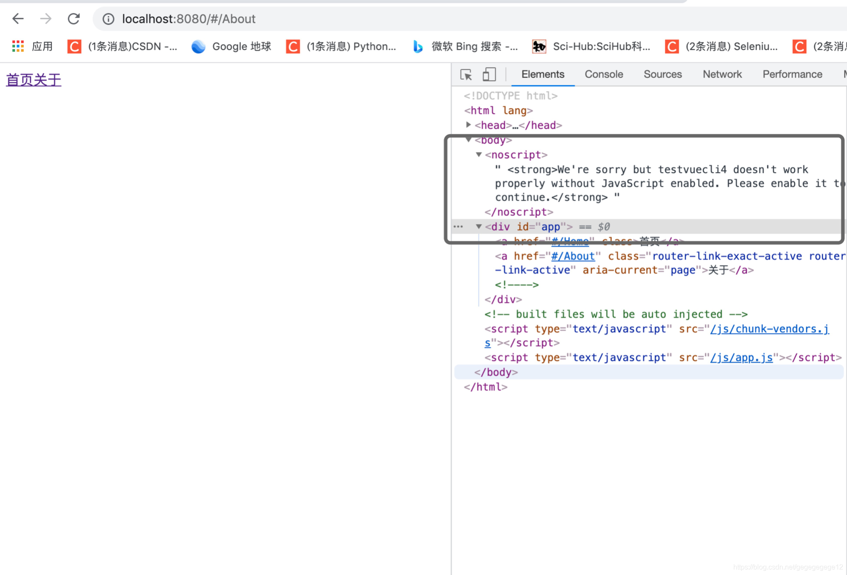Click the browser forward arrow

click(46, 19)
